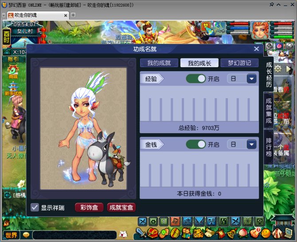Collapse the minimap arrow beside coordinates

click(x=7, y=52)
